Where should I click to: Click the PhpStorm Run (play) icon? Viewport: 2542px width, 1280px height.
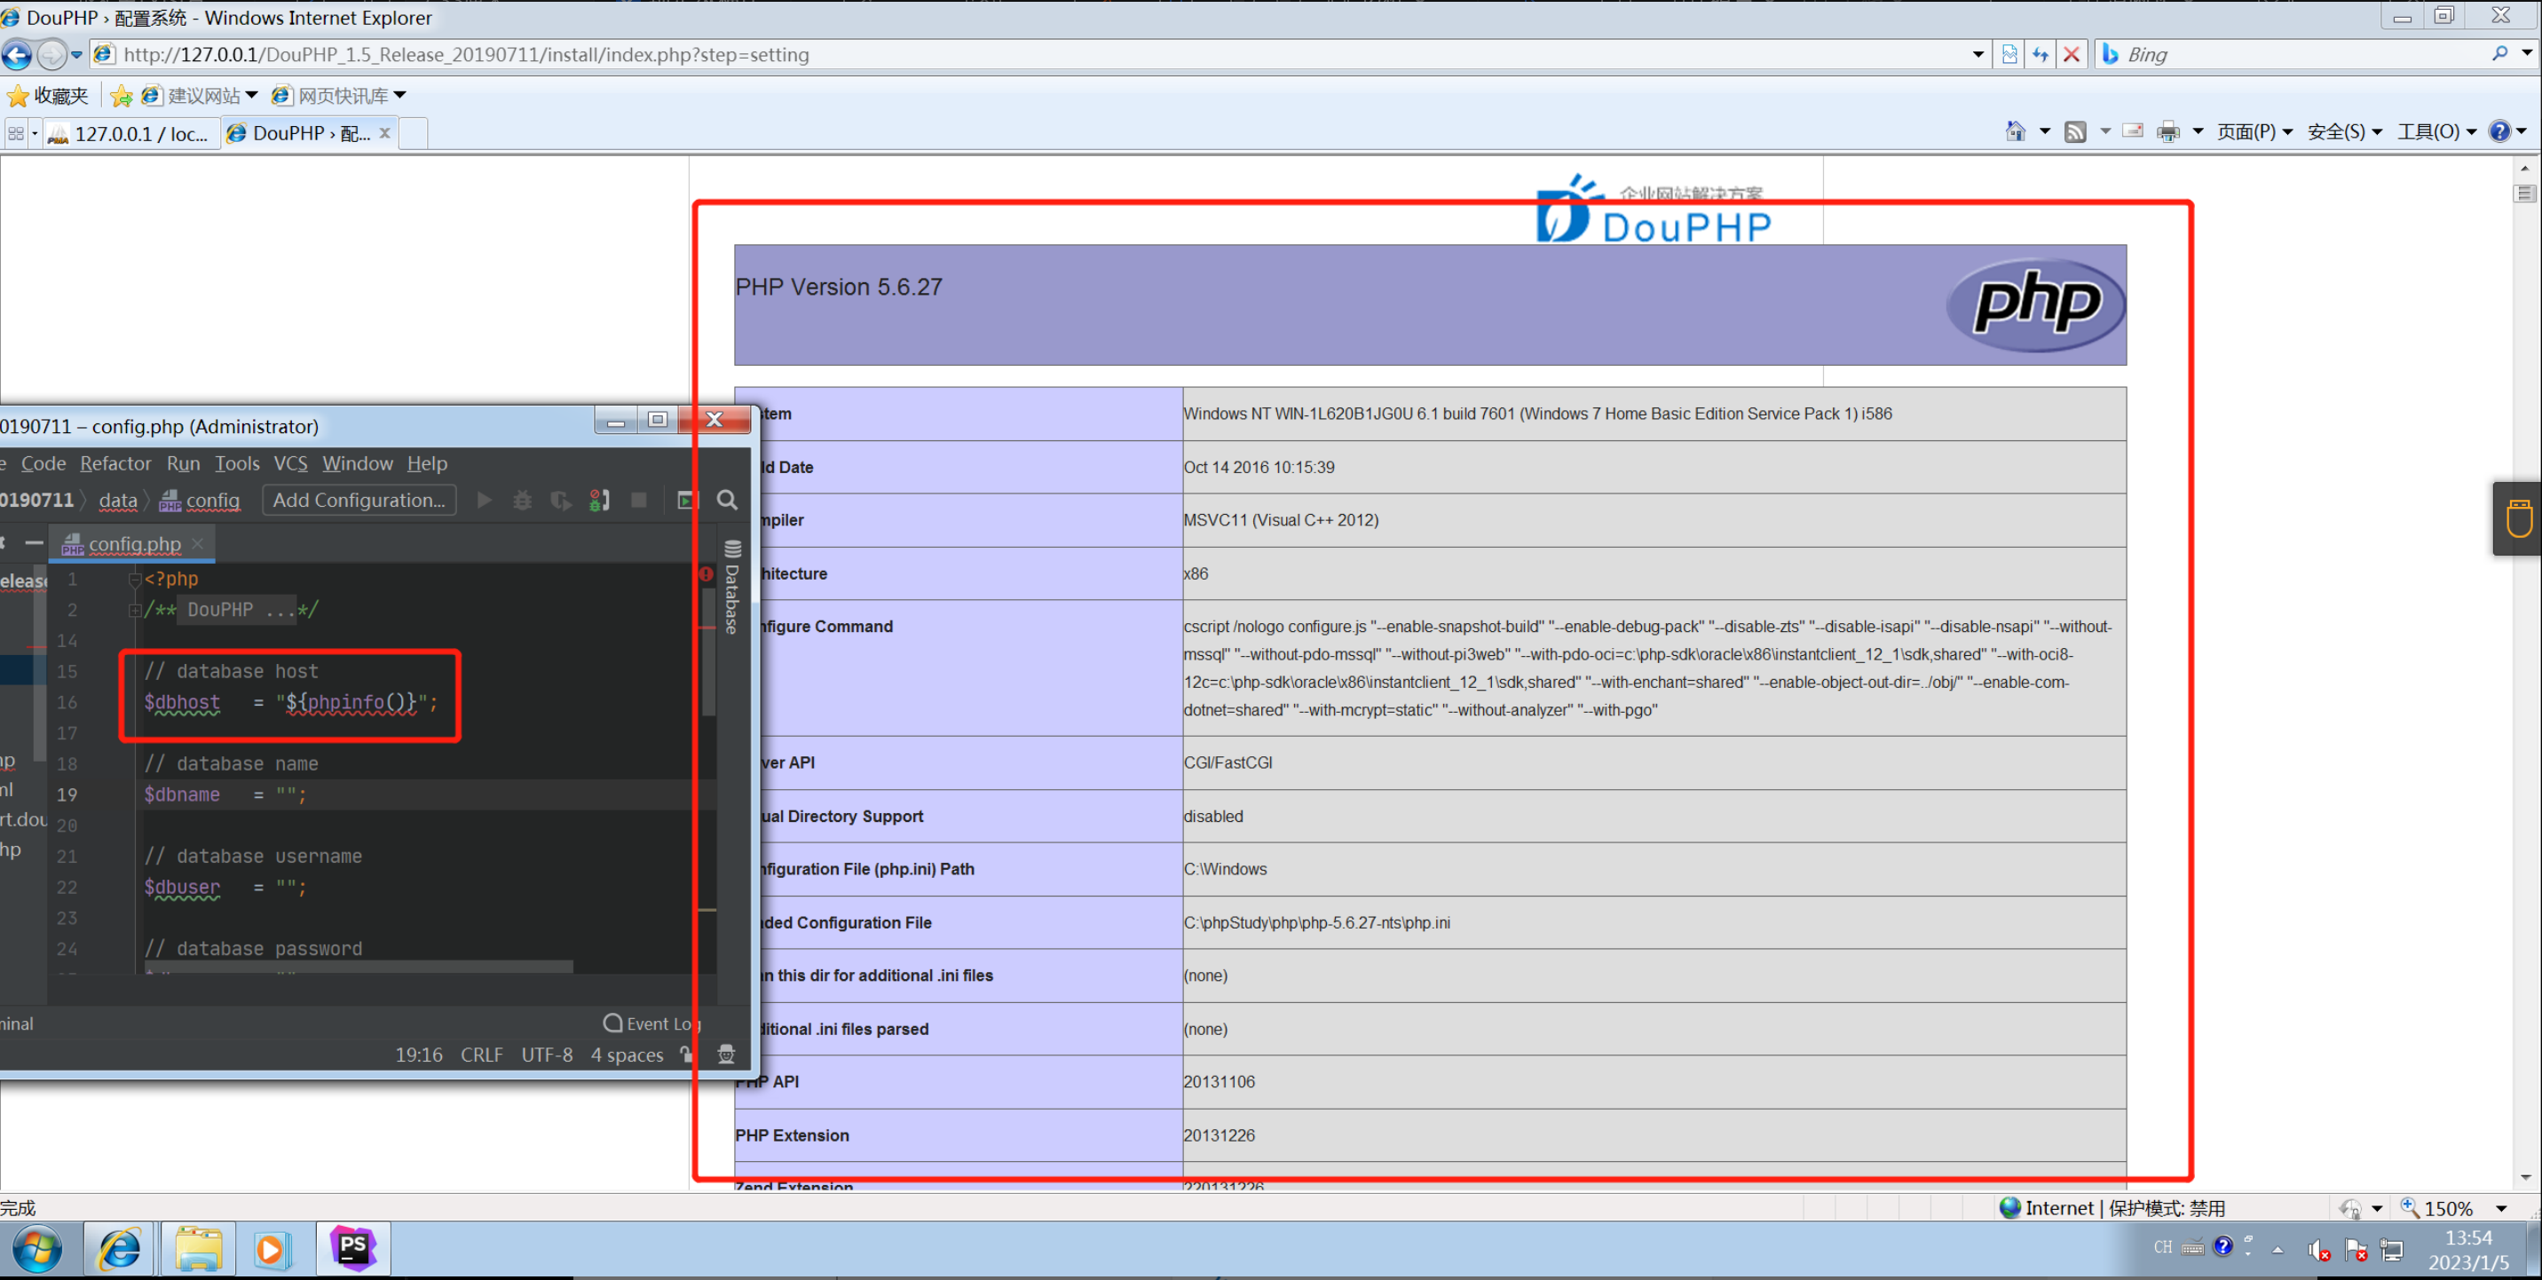click(484, 501)
